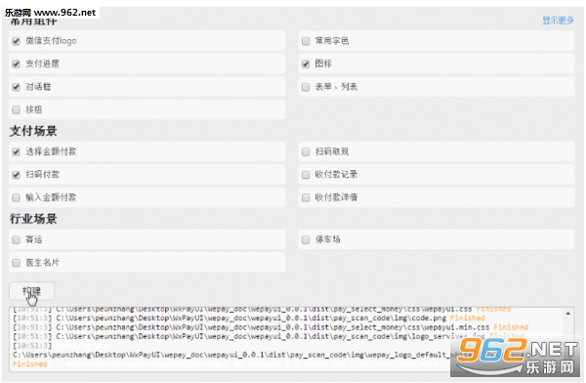586x383 pixels.
Task: Check the 输入金额付款 option
Action: [16, 197]
